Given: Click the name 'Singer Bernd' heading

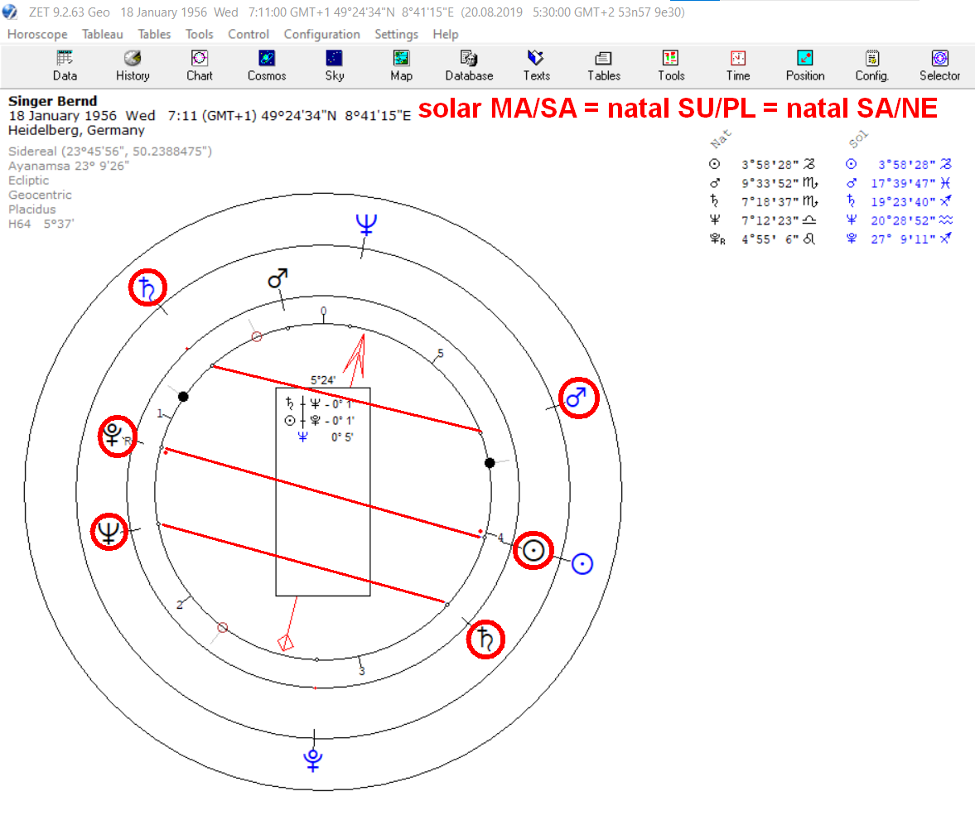Looking at the screenshot, I should [x=53, y=101].
